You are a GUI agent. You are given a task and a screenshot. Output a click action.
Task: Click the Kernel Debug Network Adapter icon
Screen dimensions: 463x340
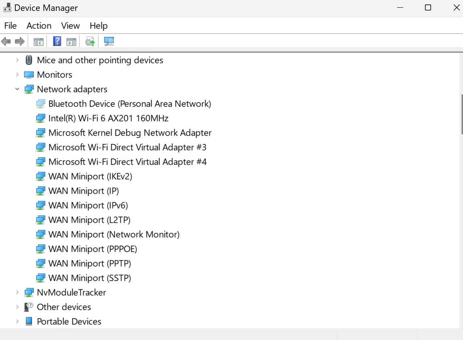40,133
